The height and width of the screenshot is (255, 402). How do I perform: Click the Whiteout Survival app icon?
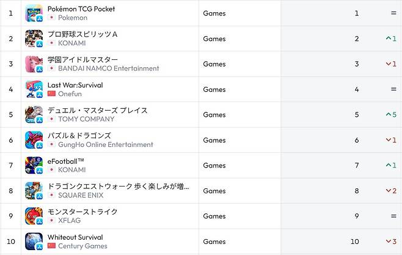pyautogui.click(x=34, y=242)
